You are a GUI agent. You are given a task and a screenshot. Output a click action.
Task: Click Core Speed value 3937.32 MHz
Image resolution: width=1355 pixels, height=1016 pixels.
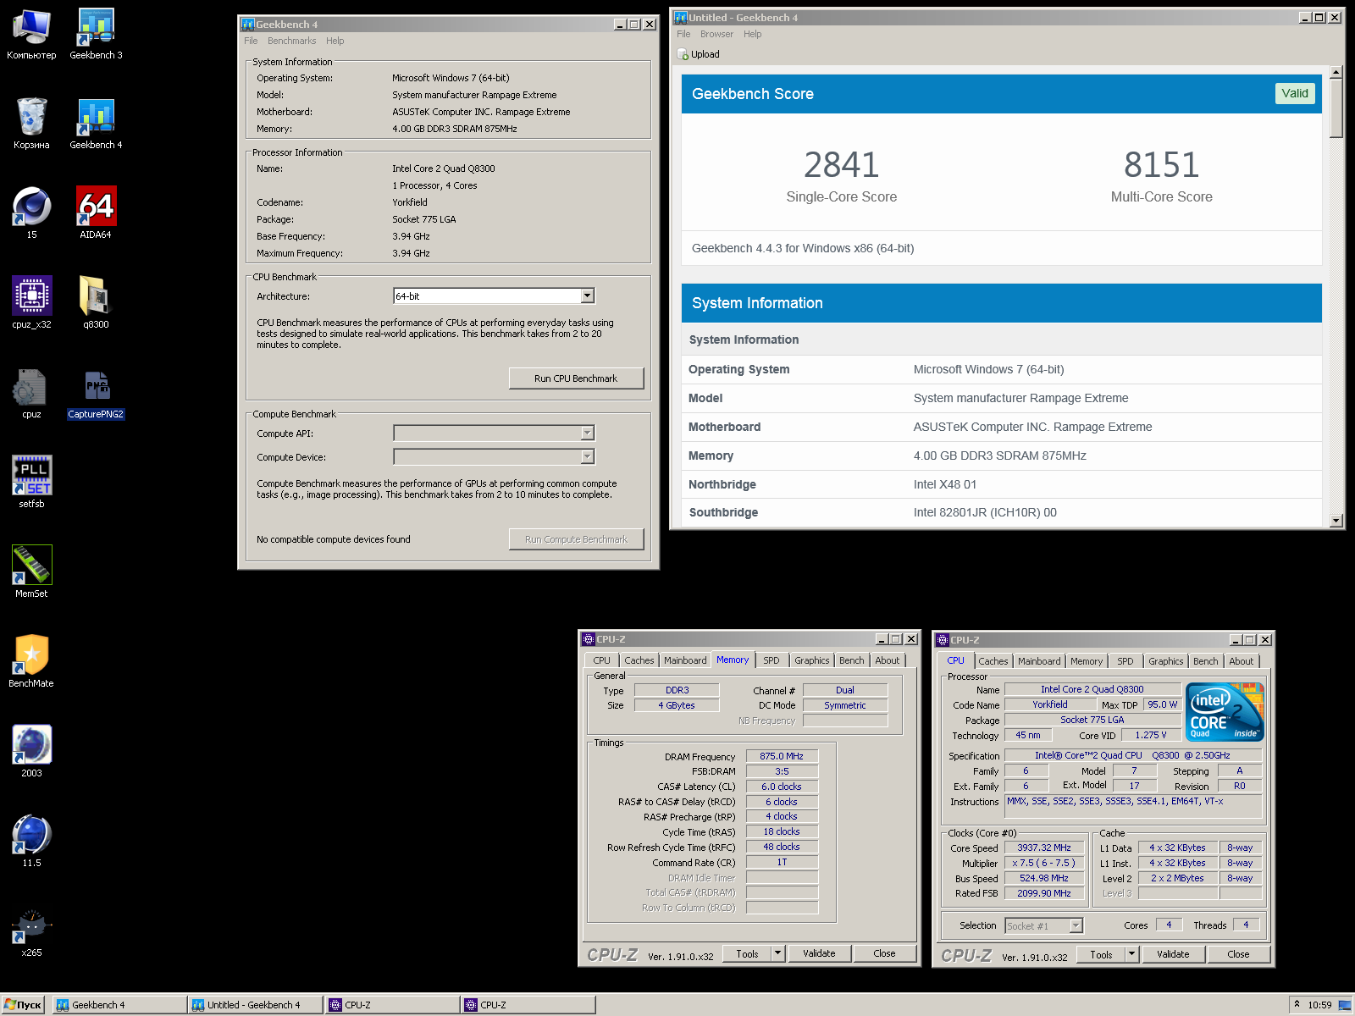1044,848
